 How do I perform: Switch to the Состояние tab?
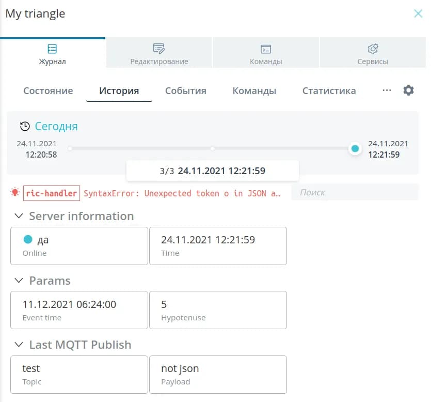point(48,91)
